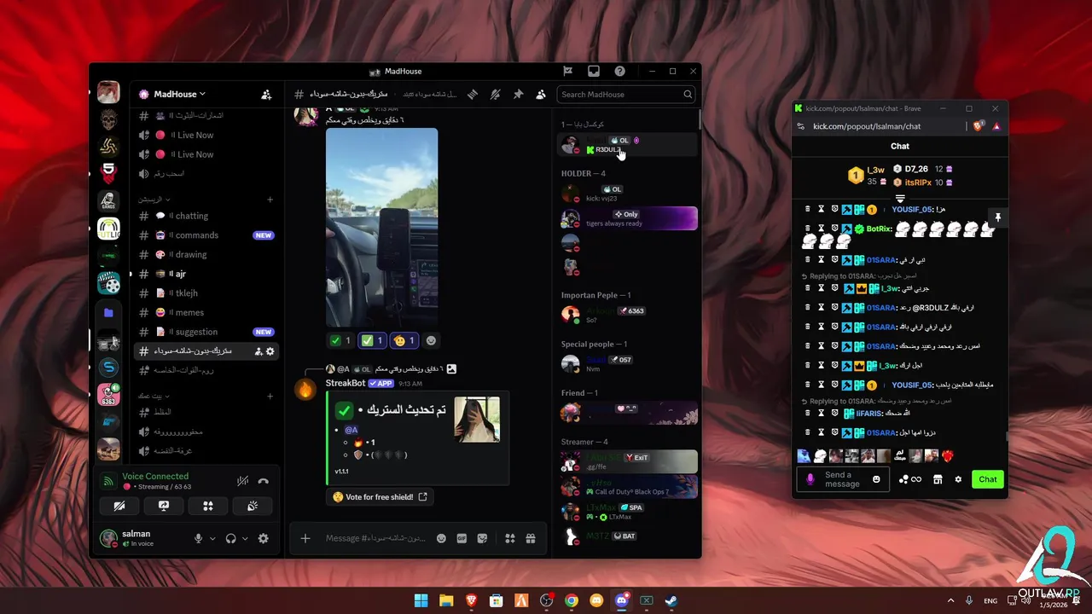The image size is (1092, 614).
Task: Click the Discord message input box
Action: [x=375, y=538]
